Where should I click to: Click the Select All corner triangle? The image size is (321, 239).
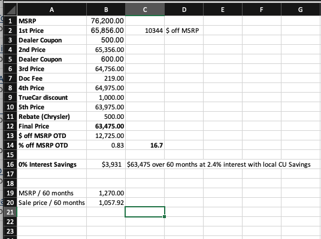coord(10,10)
